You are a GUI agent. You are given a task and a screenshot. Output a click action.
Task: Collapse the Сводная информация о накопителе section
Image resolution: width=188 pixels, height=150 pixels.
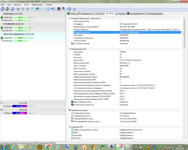tap(70, 18)
